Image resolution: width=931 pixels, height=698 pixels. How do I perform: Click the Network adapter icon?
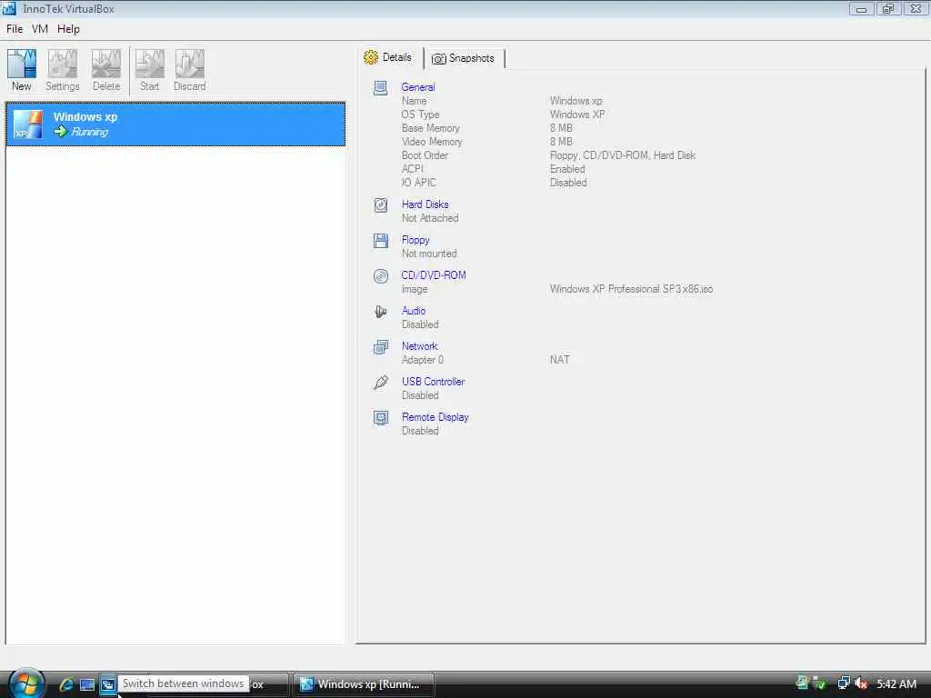[381, 346]
